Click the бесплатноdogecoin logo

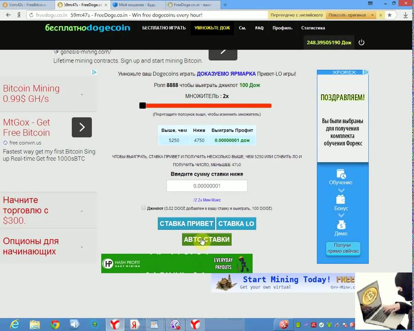coord(88,28)
